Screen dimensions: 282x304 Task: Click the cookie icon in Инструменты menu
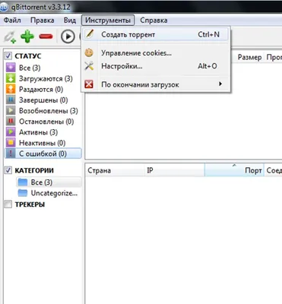pos(89,52)
